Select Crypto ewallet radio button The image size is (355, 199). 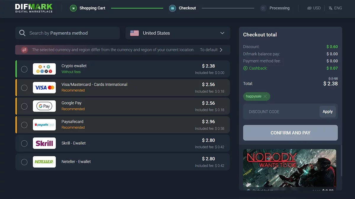24,69
